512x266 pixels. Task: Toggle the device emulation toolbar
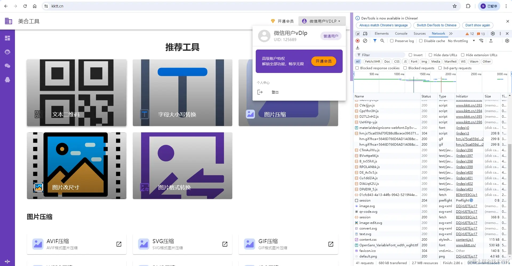pyautogui.click(x=365, y=34)
